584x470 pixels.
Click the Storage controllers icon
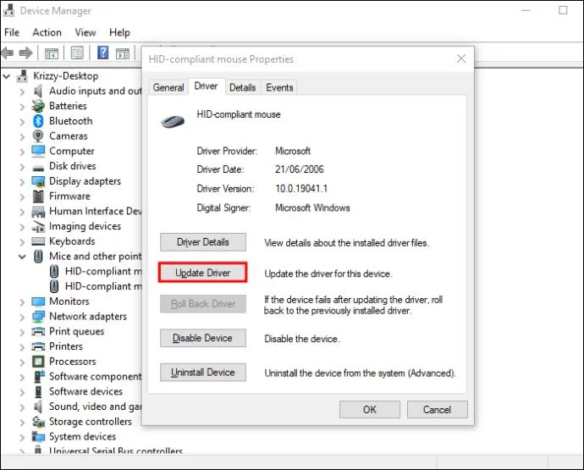[38, 422]
